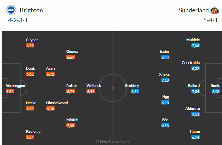Open the WhoScored.com watermark link

tap(112, 142)
